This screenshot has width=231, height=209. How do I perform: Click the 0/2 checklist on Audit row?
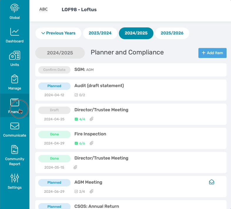click(80, 95)
